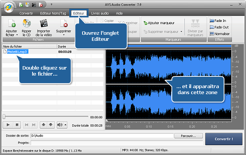The image size is (246, 155).
Task: Switch to the Convertir tab
Action: [x=26, y=13]
